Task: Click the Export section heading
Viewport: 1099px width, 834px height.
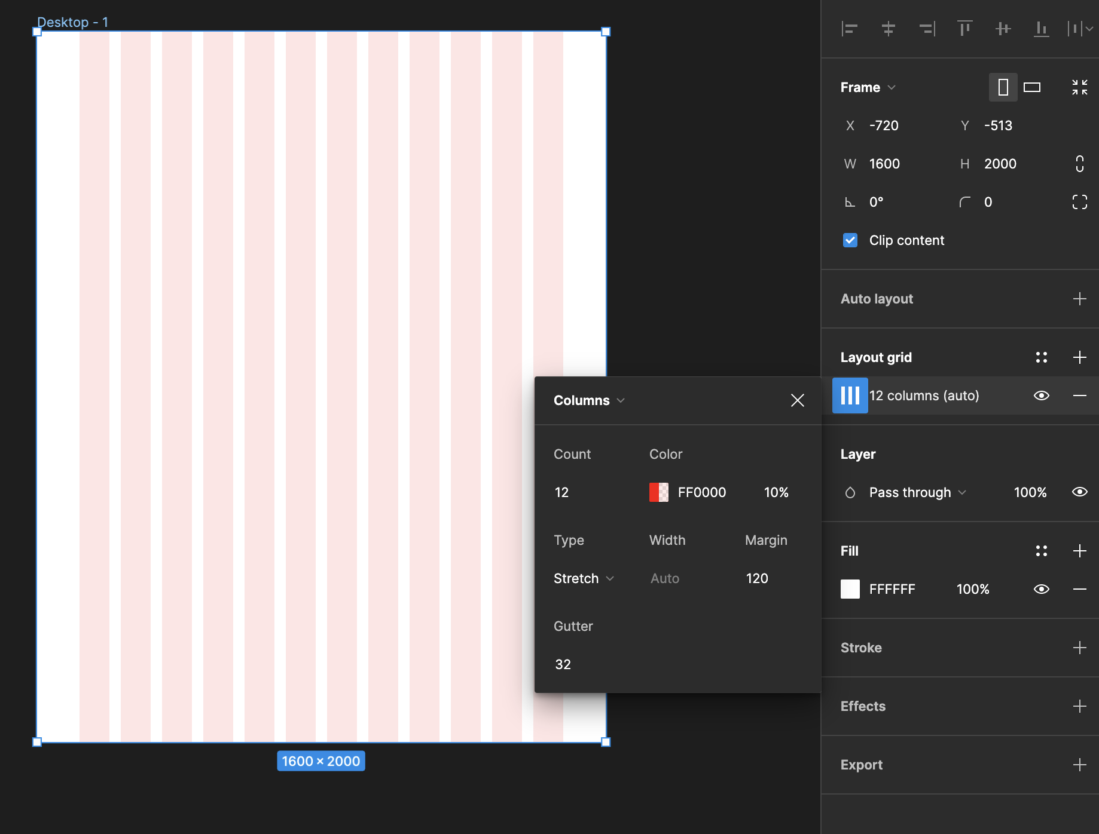Action: pos(862,765)
